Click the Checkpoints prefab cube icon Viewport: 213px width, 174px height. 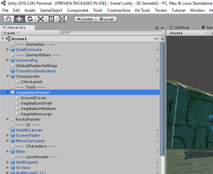click(x=13, y=76)
